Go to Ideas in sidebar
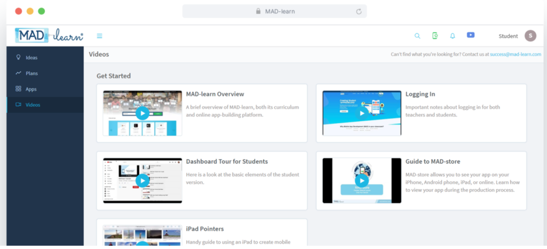This screenshot has width=547, height=249. pos(32,57)
